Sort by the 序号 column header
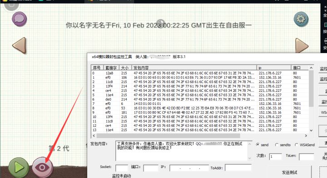Screen dimensions: 327x178 tap(97, 68)
